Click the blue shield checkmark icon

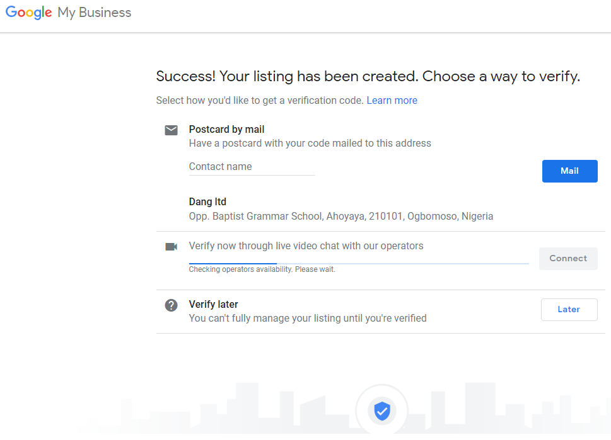[381, 412]
